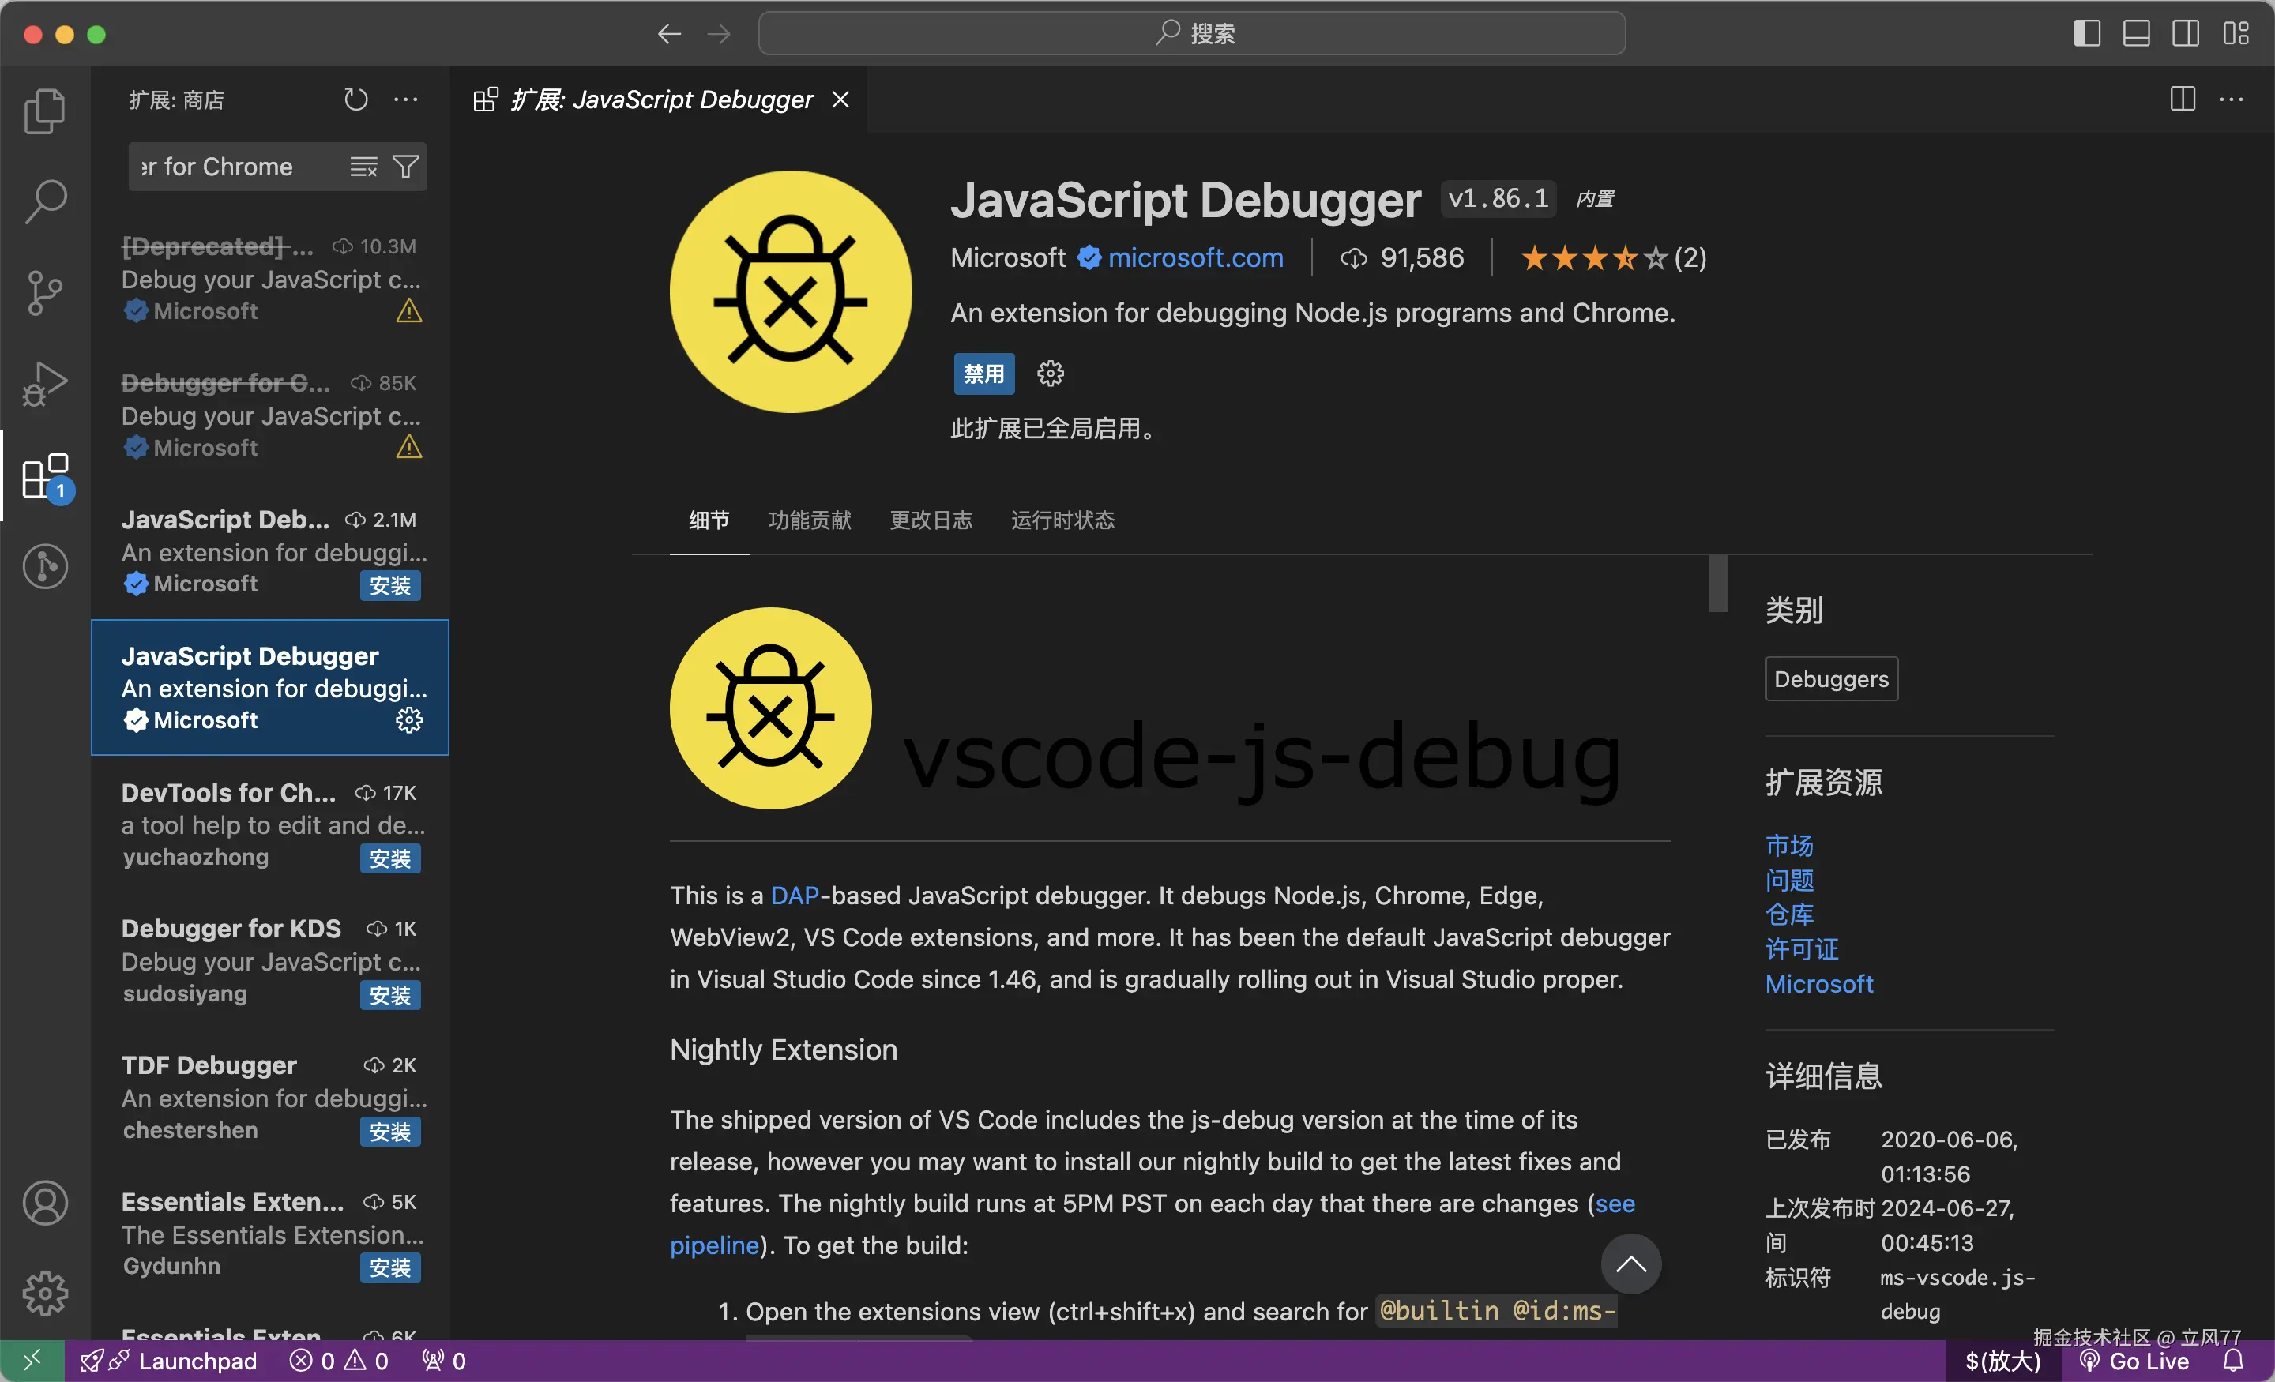Click the star rating of the extension
This screenshot has height=1382, width=2275.
[1613, 257]
